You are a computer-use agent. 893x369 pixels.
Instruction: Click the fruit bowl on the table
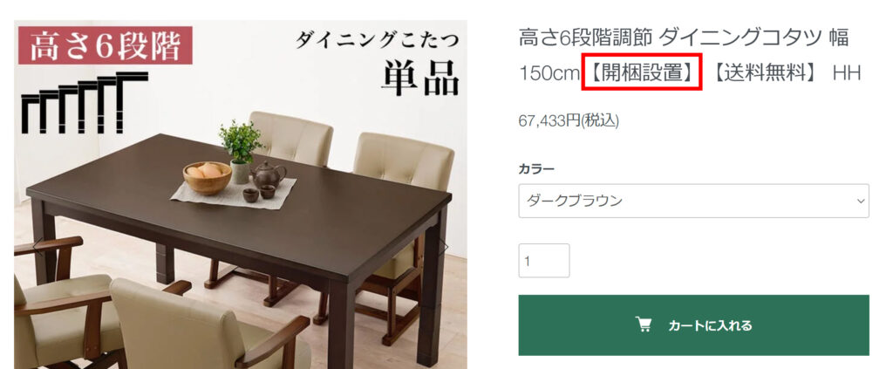tap(208, 178)
